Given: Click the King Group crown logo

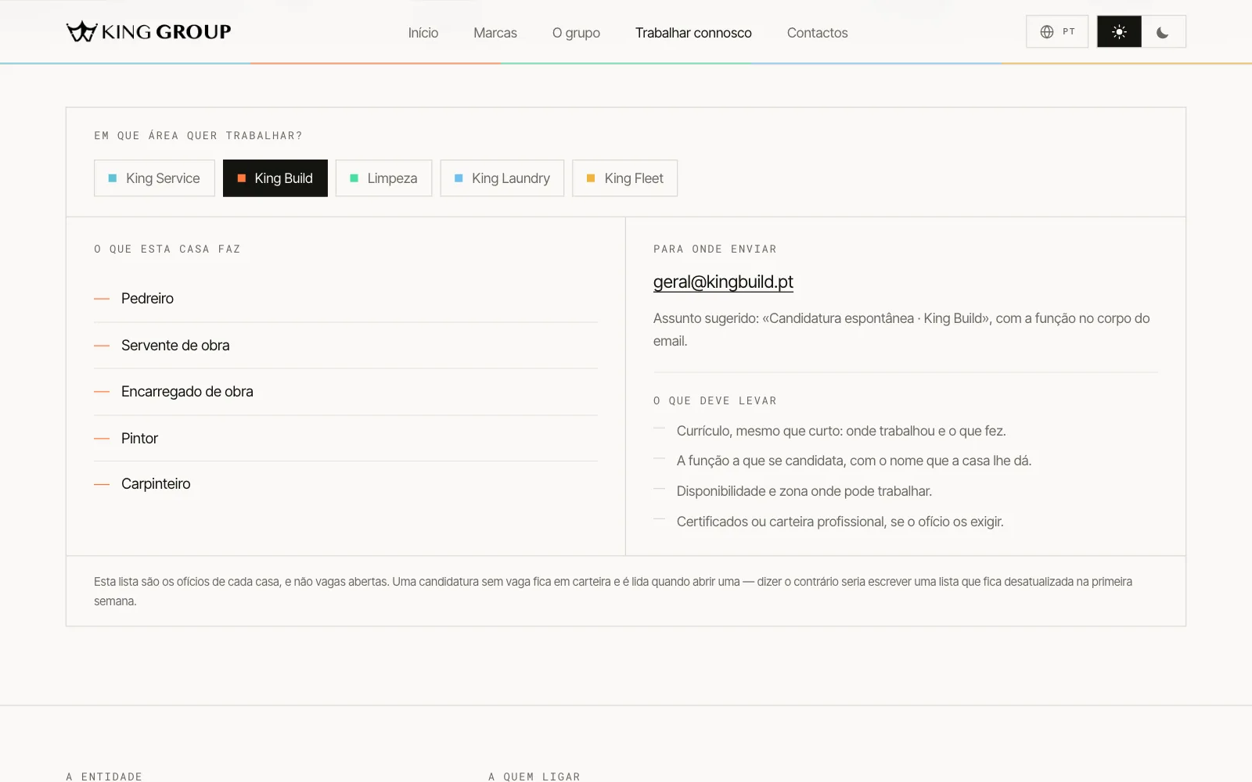Looking at the screenshot, I should click(x=149, y=32).
